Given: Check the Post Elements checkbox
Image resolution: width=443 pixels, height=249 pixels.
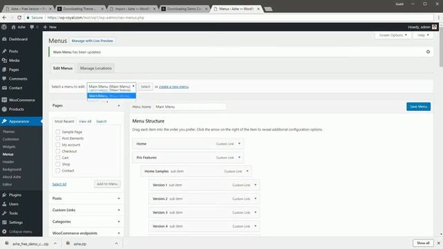Looking at the screenshot, I should (58, 138).
